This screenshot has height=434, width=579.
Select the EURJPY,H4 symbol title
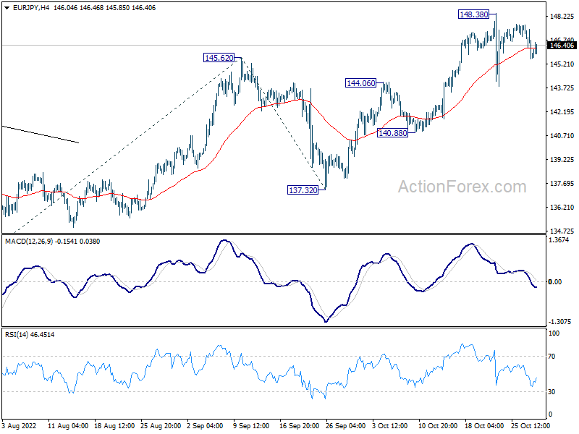coord(31,8)
